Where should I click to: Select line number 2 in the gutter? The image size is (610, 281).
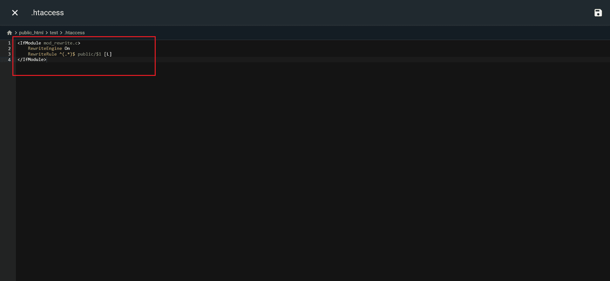9,49
